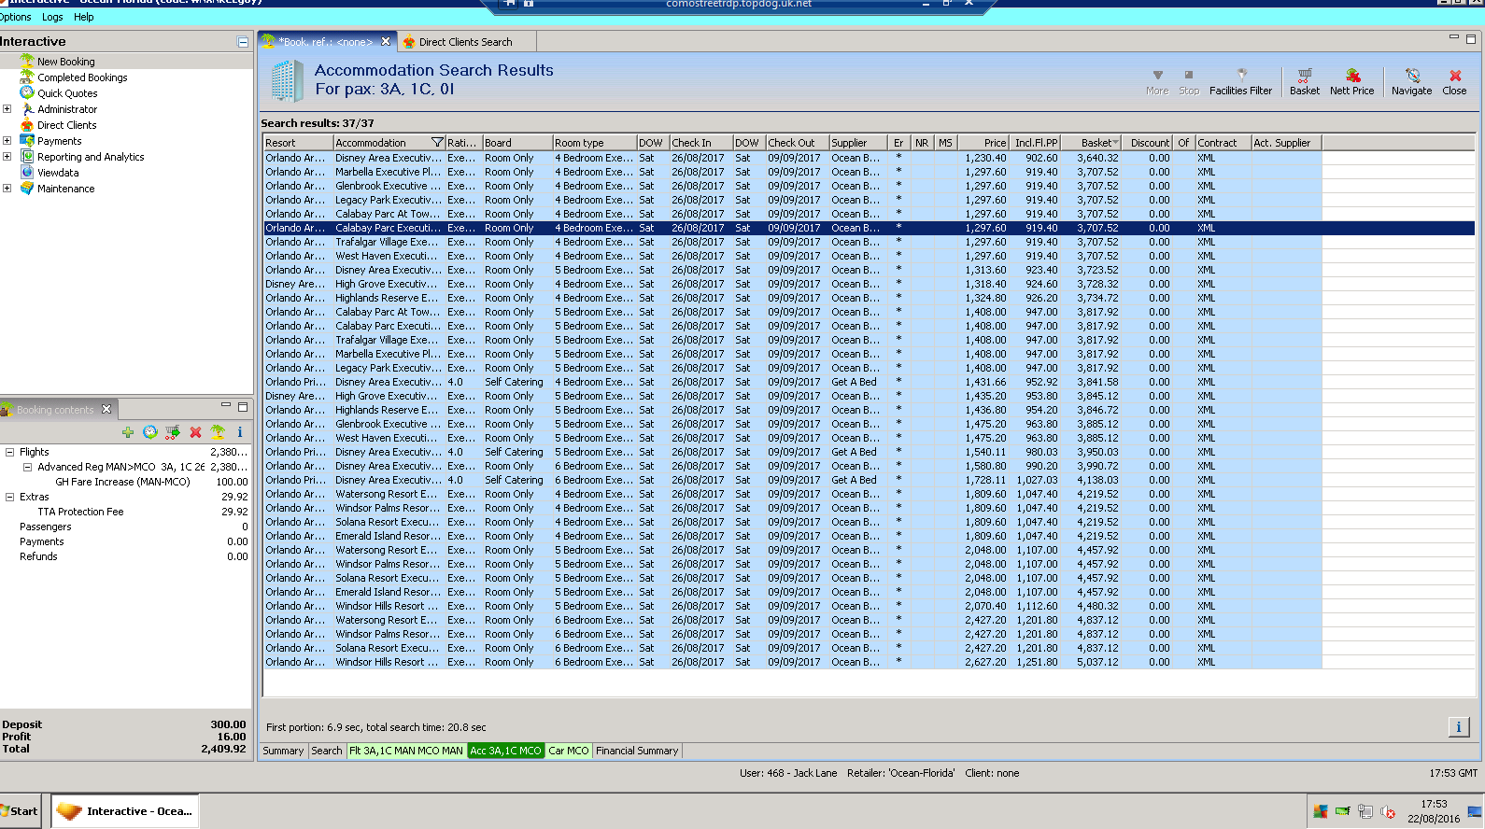Image resolution: width=1485 pixels, height=829 pixels.
Task: Click the Windows Start button
Action: click(21, 811)
